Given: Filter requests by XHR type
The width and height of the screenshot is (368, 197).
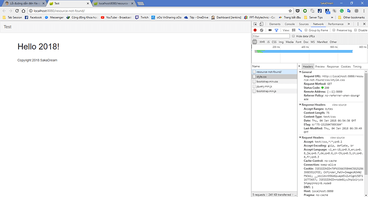Looking at the screenshot, I should click(262, 42).
